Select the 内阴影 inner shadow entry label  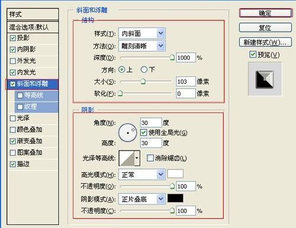tap(26, 49)
